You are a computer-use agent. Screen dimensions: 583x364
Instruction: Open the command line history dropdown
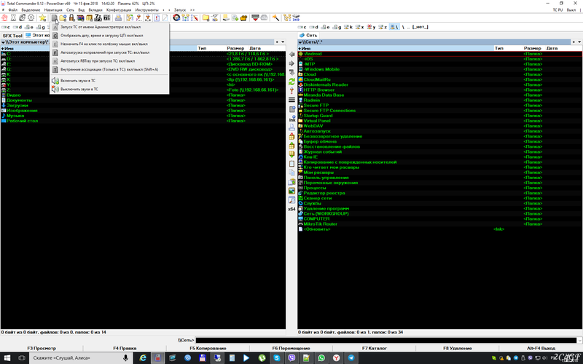579,340
